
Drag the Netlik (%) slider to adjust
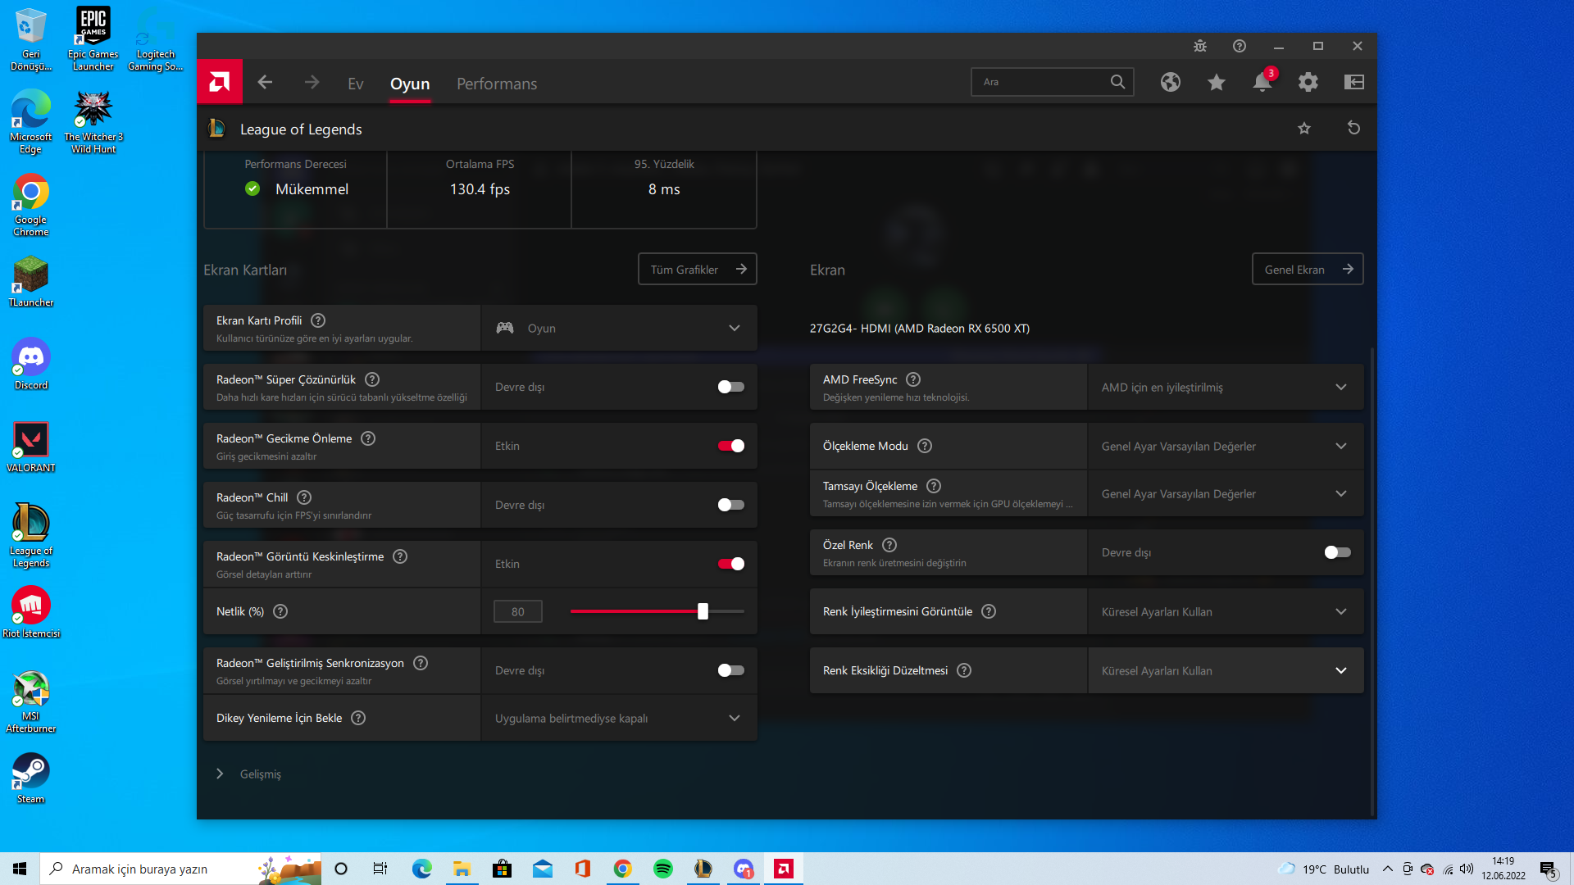coord(703,611)
